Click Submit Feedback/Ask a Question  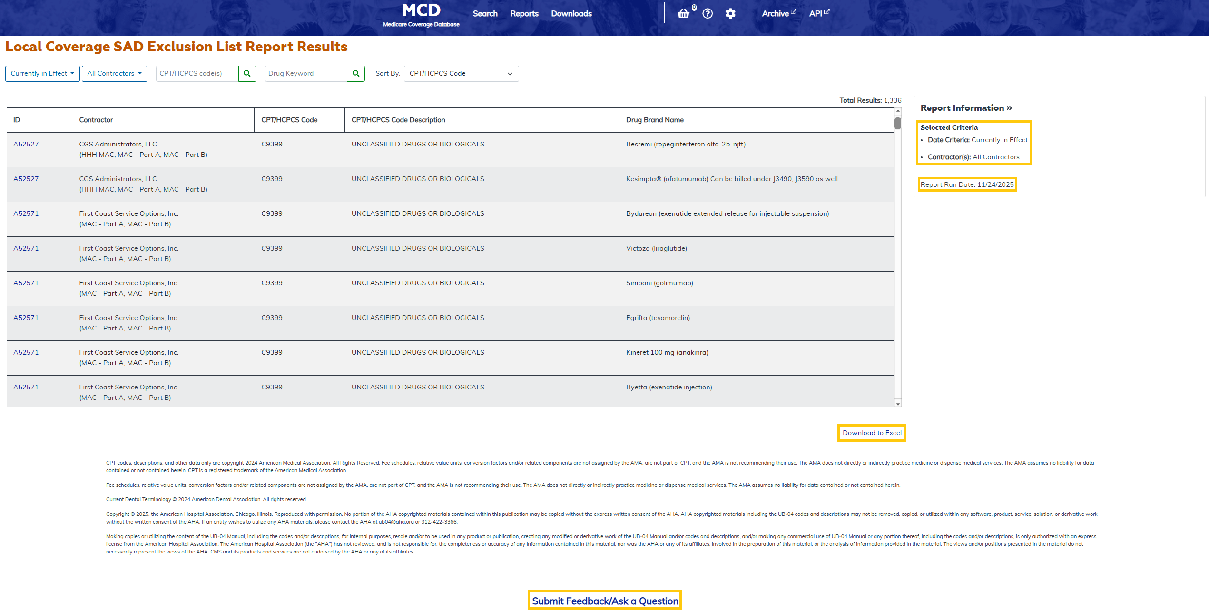point(604,601)
